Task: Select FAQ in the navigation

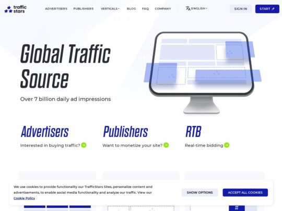Action: coord(145,9)
